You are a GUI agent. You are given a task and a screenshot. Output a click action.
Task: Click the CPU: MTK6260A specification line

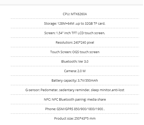pos(75,14)
